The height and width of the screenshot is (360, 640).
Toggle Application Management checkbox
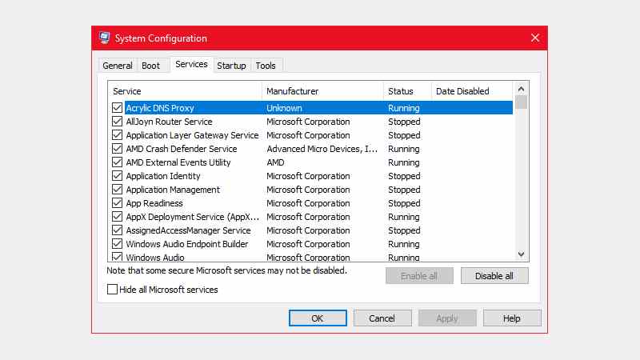(x=117, y=190)
